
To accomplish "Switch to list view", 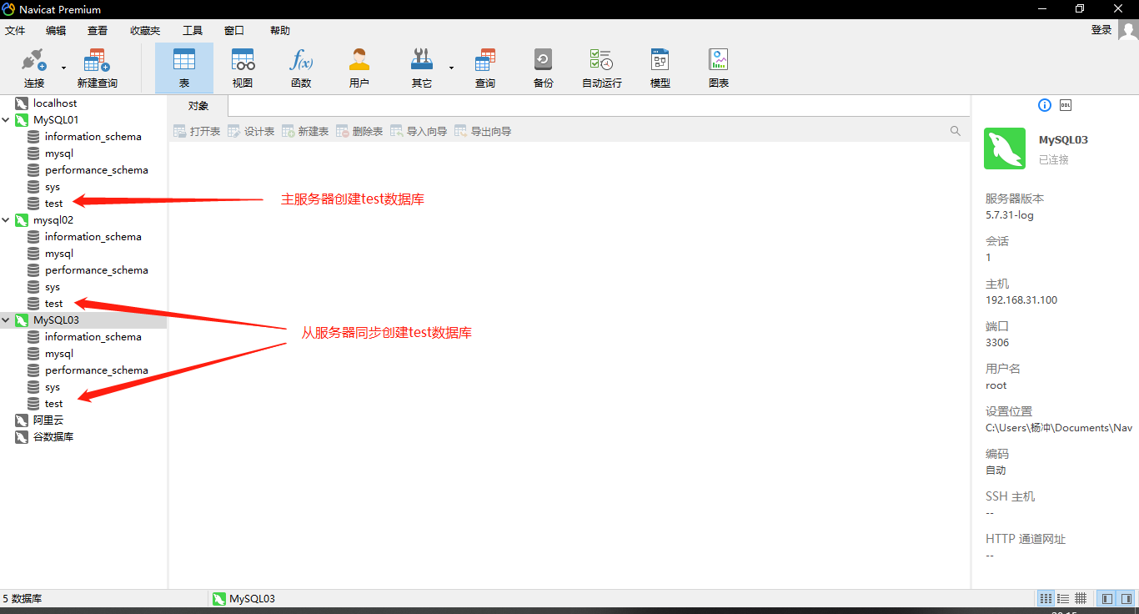I will click(x=1063, y=598).
